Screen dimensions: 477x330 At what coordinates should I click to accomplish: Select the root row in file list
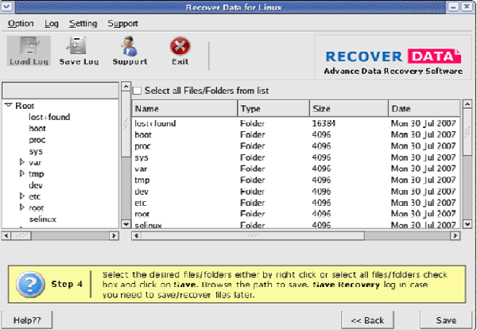[296, 214]
